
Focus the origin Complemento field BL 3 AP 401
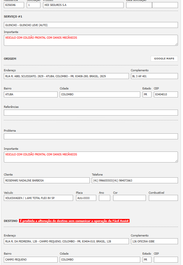click(x=154, y=76)
